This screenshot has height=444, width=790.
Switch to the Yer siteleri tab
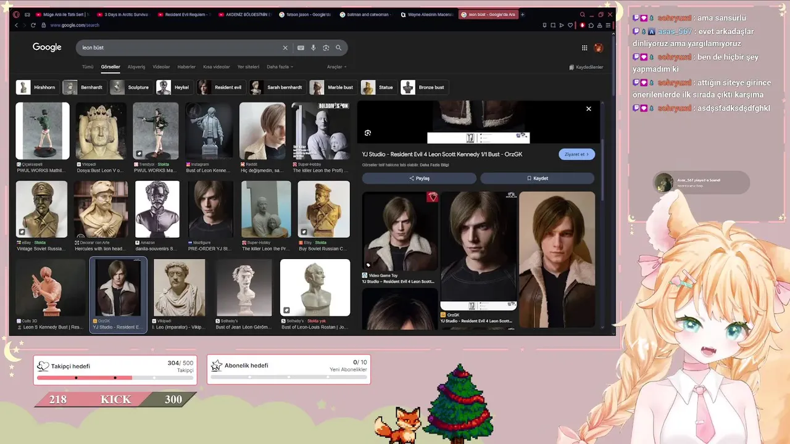pos(248,67)
